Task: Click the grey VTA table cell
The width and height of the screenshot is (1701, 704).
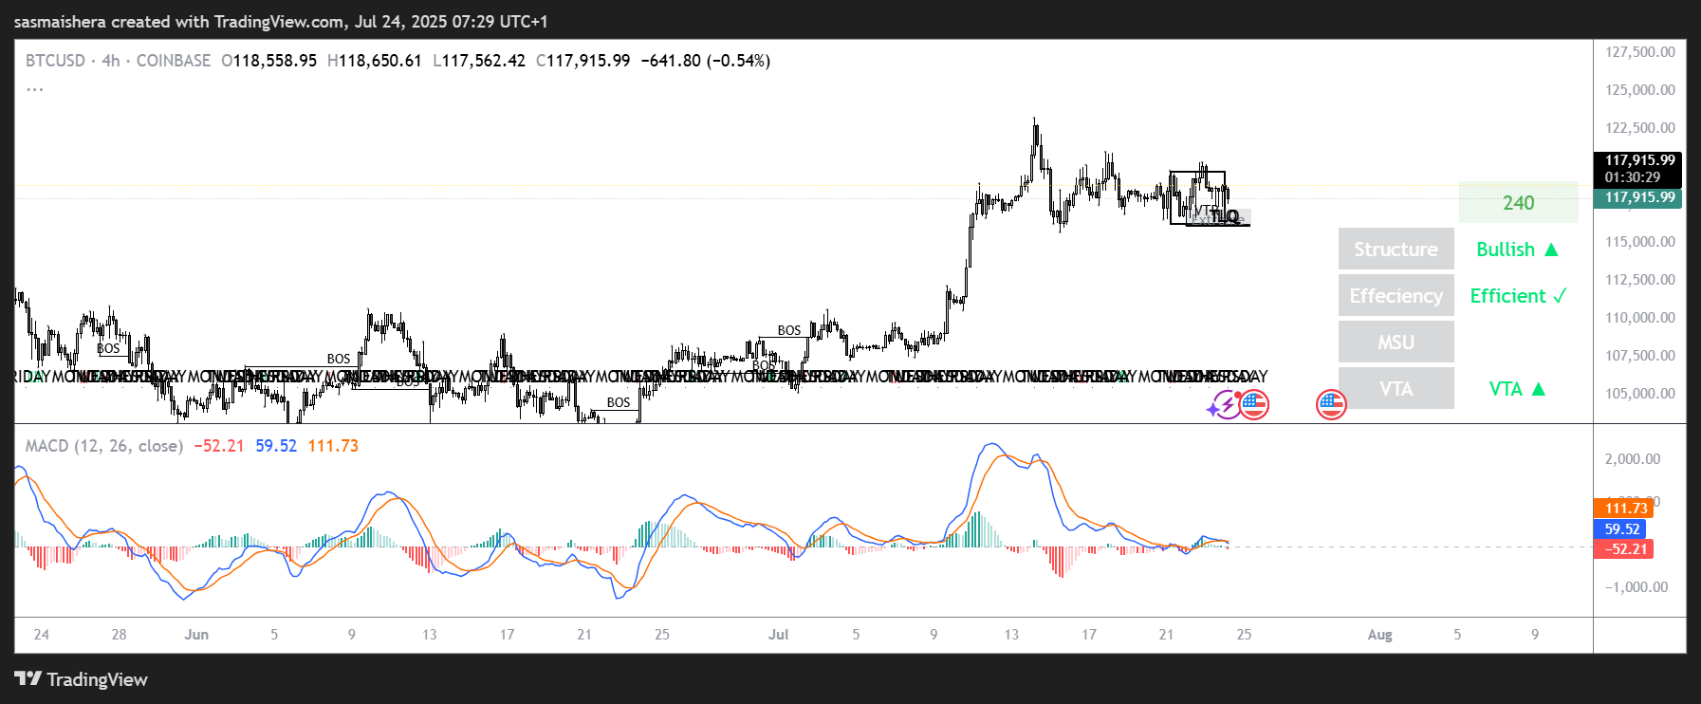Action: click(1396, 389)
